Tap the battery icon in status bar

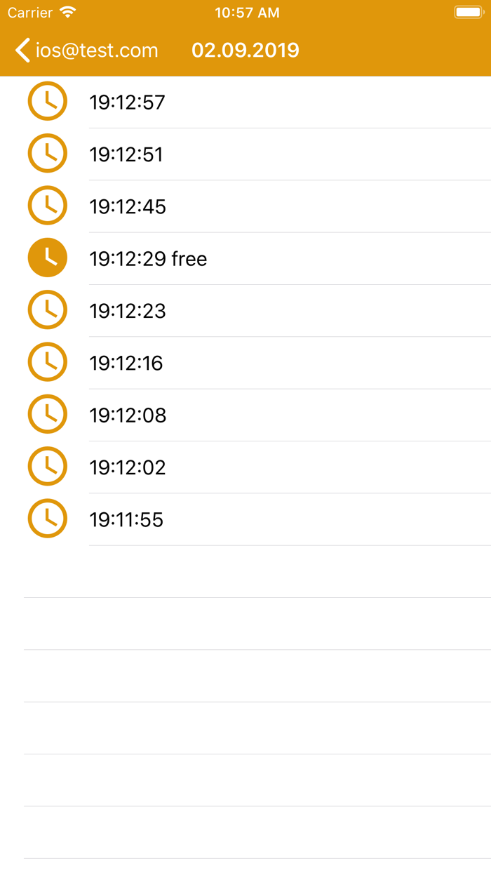pyautogui.click(x=468, y=13)
